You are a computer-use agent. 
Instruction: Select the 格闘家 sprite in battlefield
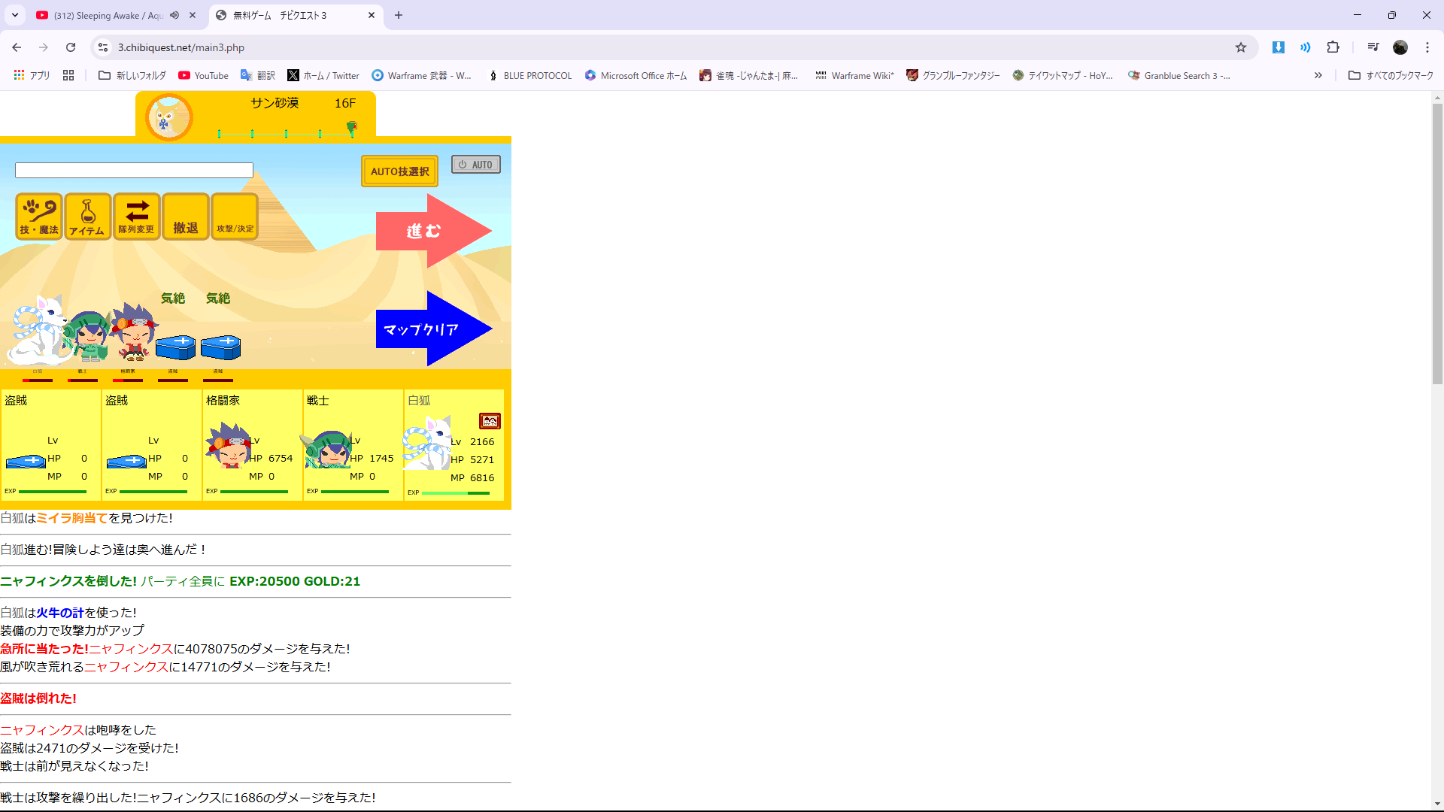coord(134,332)
